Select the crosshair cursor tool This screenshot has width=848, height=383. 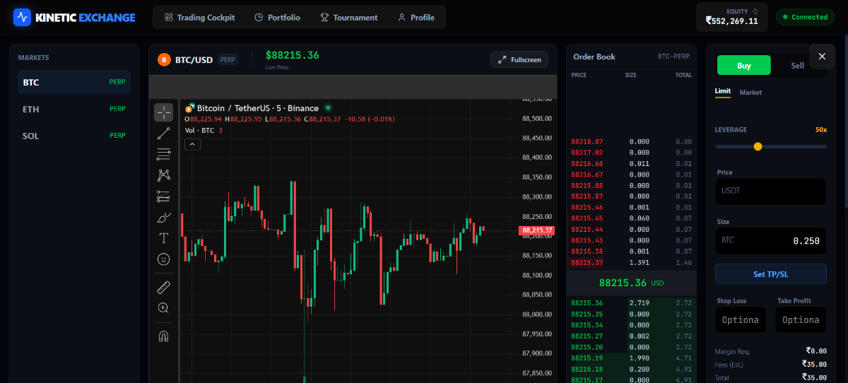[x=163, y=112]
